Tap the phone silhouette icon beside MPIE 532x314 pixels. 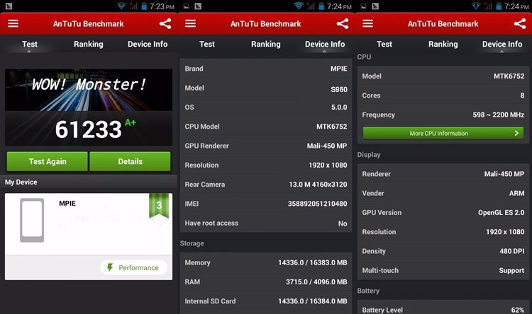point(32,220)
